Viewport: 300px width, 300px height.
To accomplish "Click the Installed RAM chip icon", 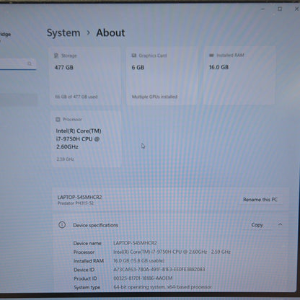I will [211, 56].
